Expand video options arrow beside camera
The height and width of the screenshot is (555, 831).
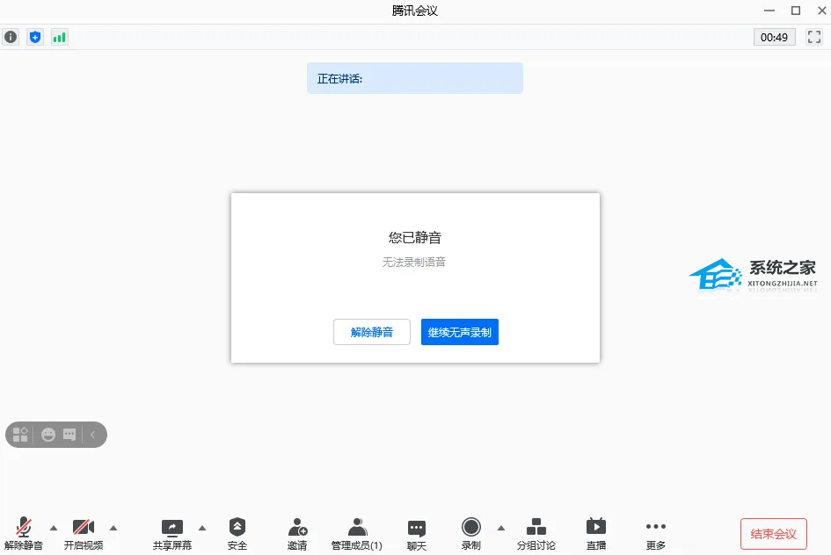click(113, 528)
